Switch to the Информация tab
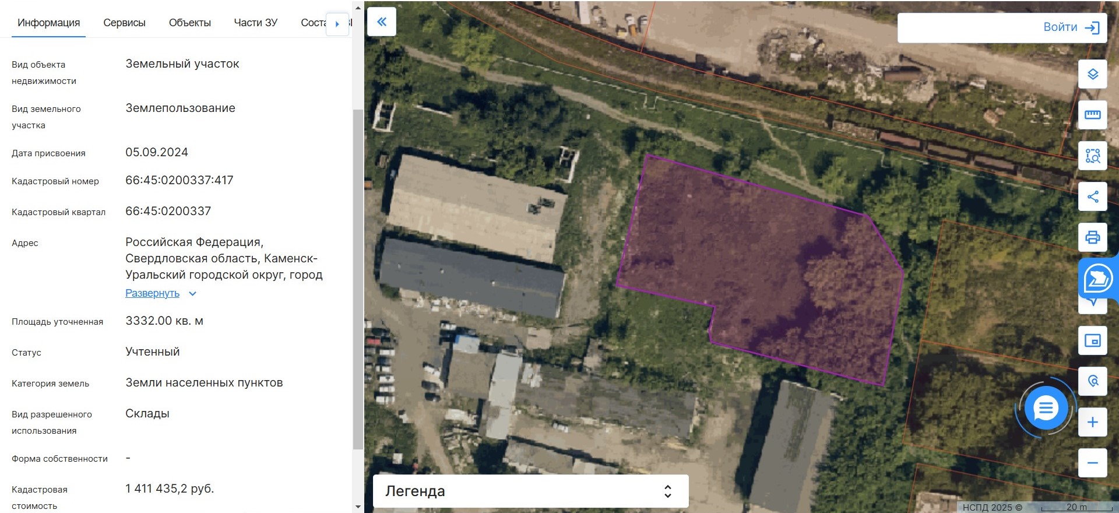This screenshot has height=513, width=1119. [x=49, y=23]
